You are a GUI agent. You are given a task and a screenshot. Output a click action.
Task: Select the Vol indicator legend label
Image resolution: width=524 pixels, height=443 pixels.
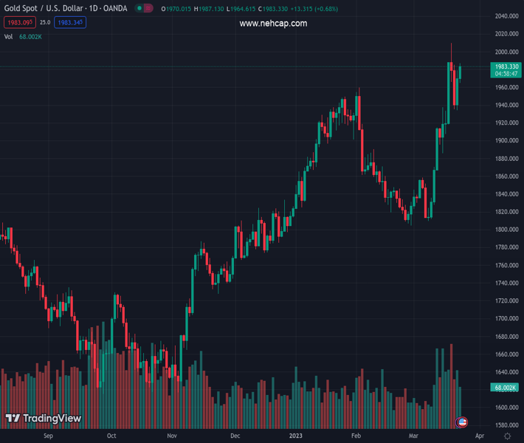click(x=8, y=37)
